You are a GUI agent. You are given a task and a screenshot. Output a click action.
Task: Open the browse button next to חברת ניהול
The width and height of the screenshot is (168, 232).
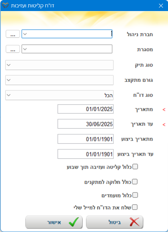[x=13, y=34]
